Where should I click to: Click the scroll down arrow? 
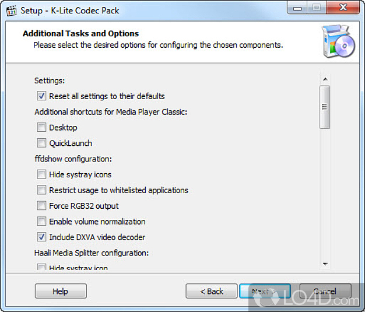coord(325,264)
